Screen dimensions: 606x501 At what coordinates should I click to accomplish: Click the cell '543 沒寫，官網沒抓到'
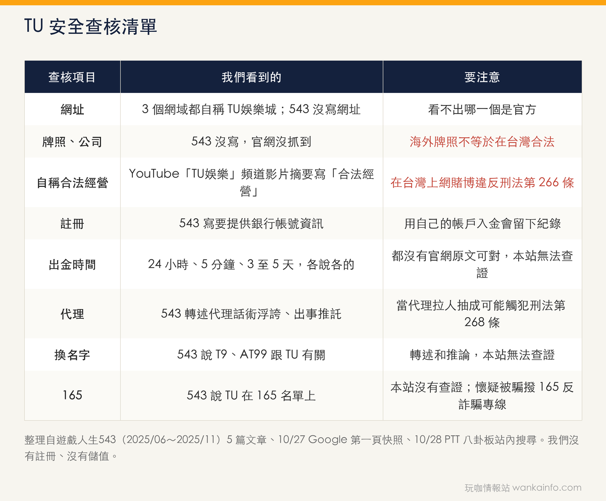pyautogui.click(x=251, y=142)
